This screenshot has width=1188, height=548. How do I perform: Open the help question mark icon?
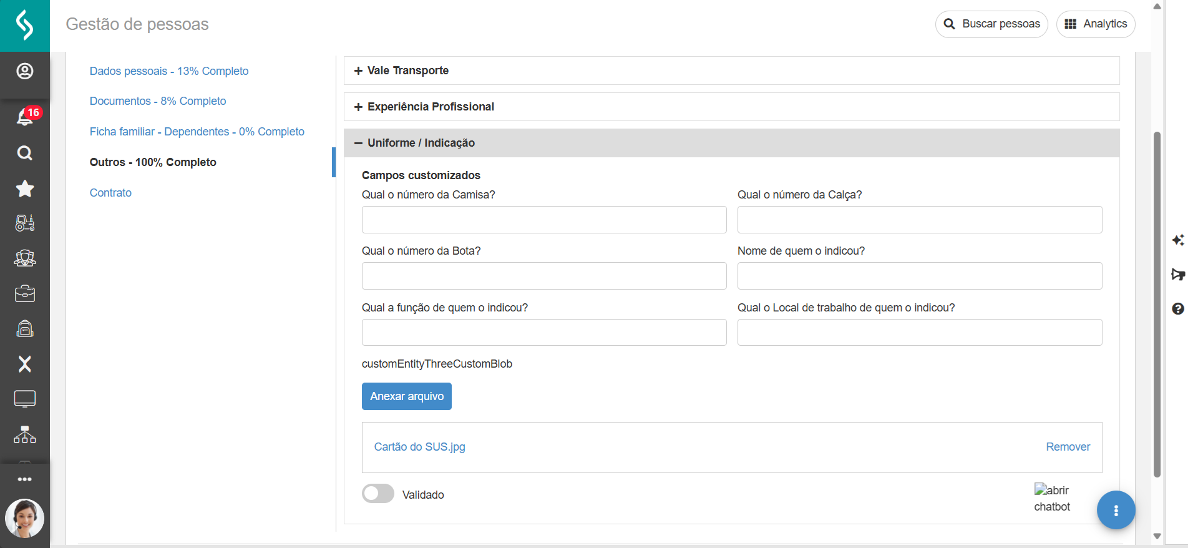point(1178,308)
